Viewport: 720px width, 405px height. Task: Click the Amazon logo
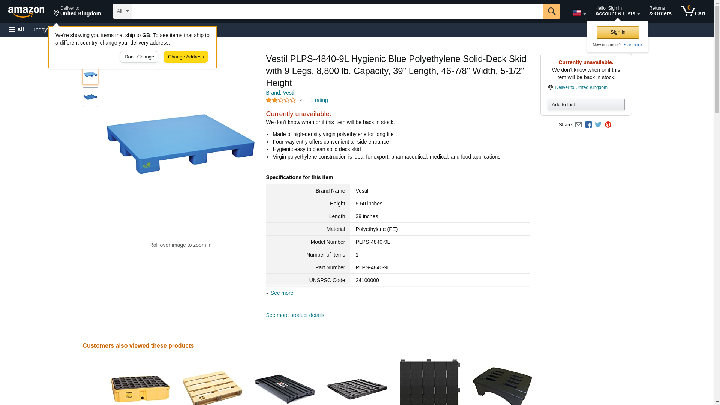(x=26, y=12)
